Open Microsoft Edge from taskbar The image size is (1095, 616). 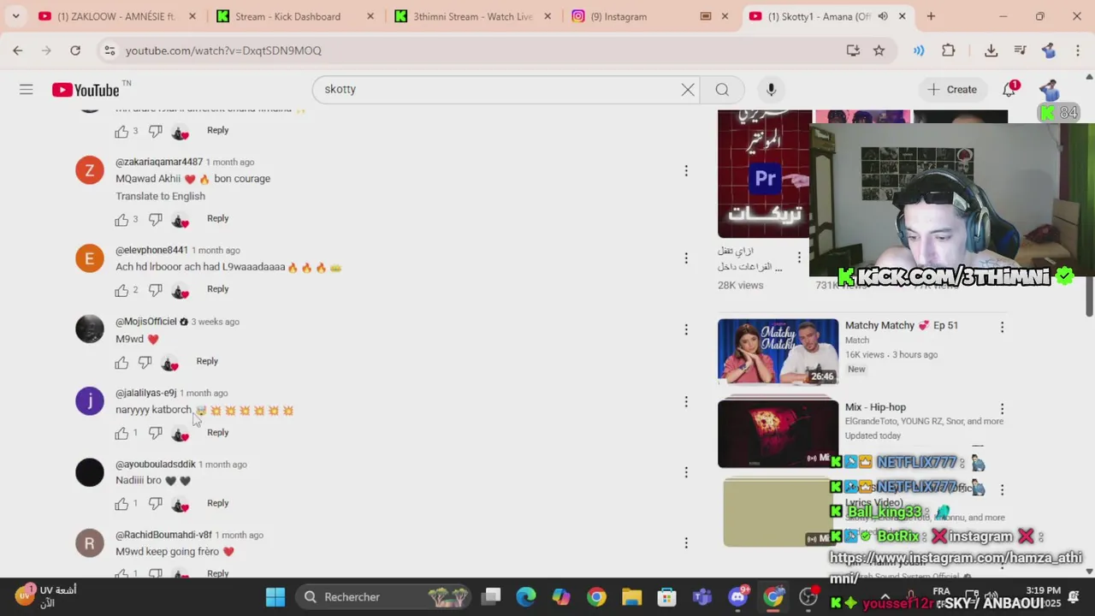[x=526, y=597]
